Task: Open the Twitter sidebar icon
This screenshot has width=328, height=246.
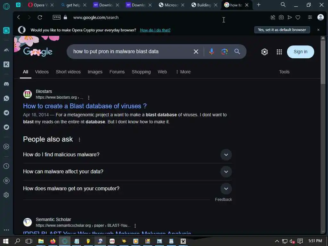Action: [6, 127]
